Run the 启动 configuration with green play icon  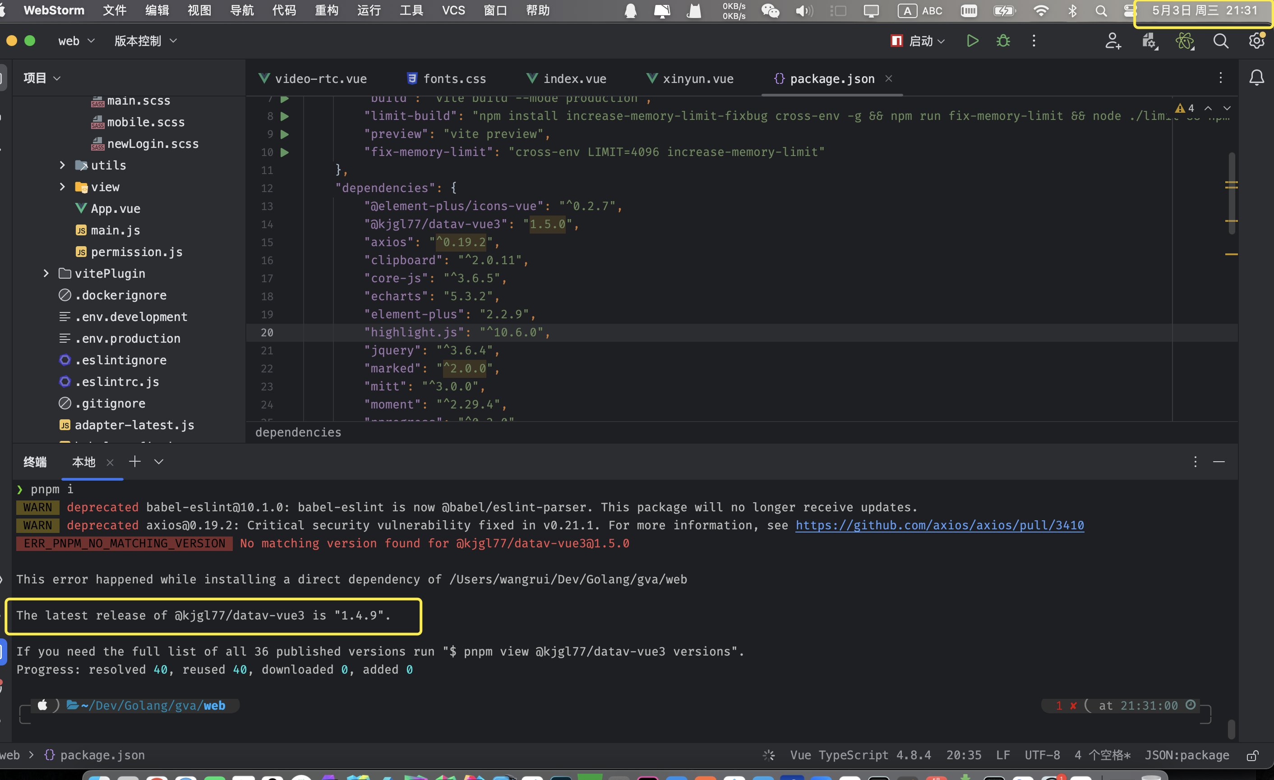(x=972, y=41)
